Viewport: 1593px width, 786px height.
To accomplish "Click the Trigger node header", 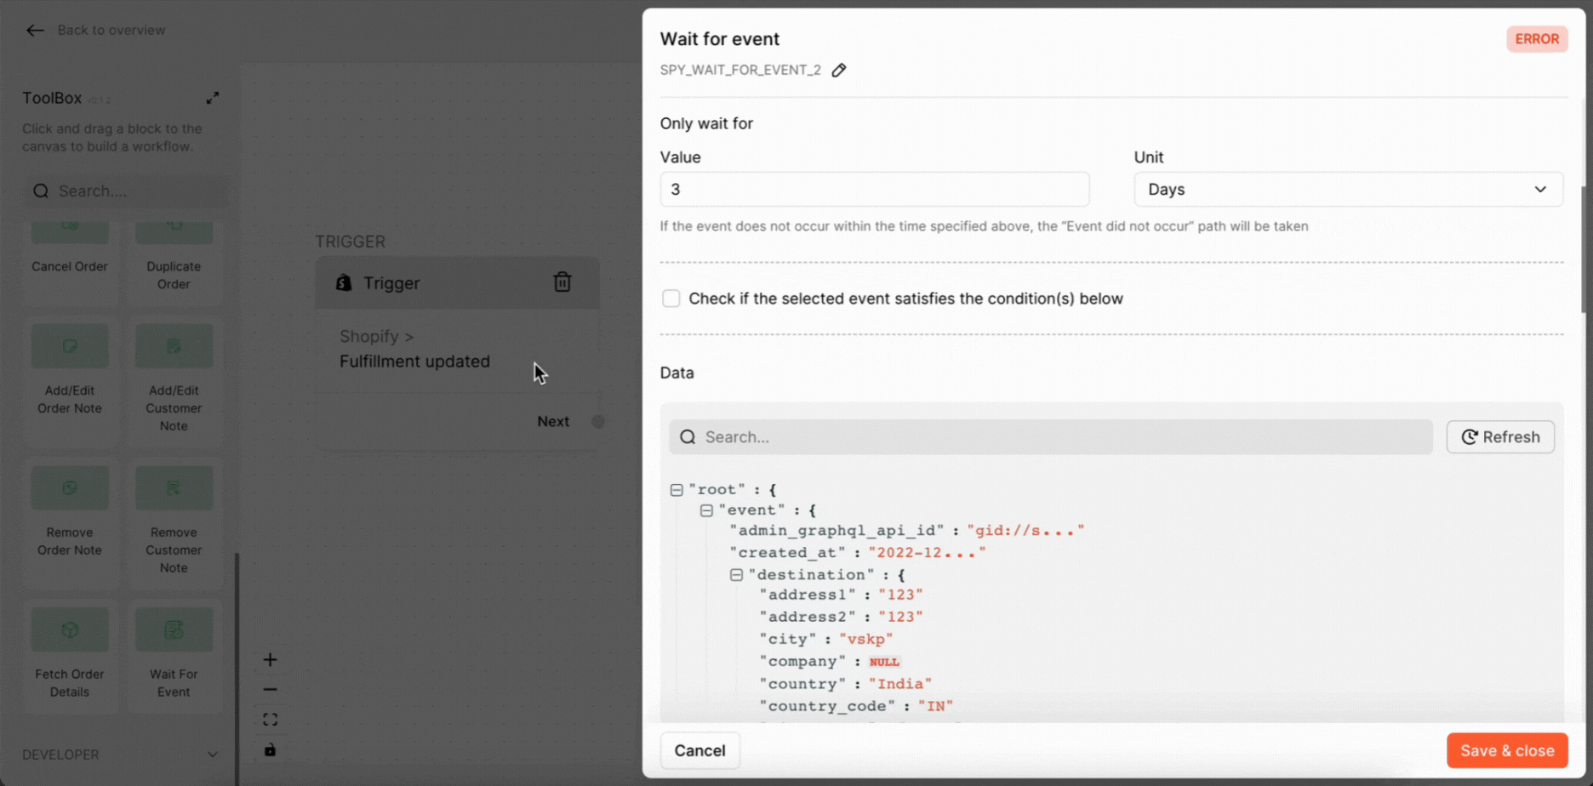I will 457,282.
